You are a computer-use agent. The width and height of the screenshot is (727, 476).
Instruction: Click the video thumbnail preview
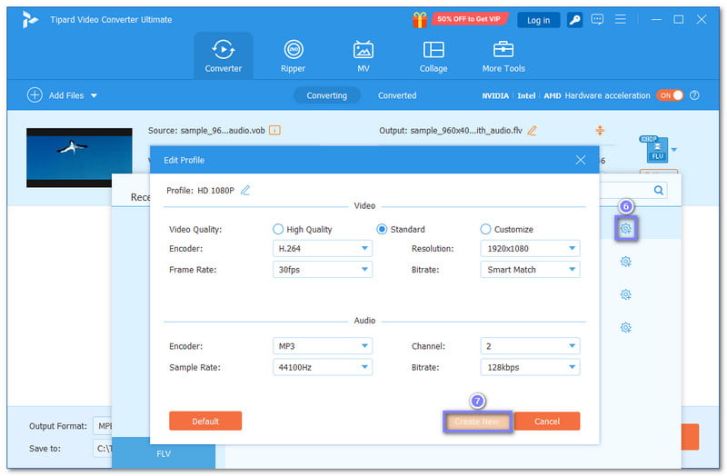pyautogui.click(x=79, y=157)
